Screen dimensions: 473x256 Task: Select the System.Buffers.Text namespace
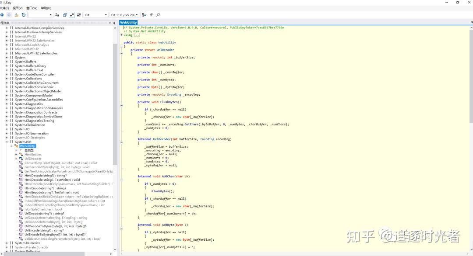pos(29,70)
